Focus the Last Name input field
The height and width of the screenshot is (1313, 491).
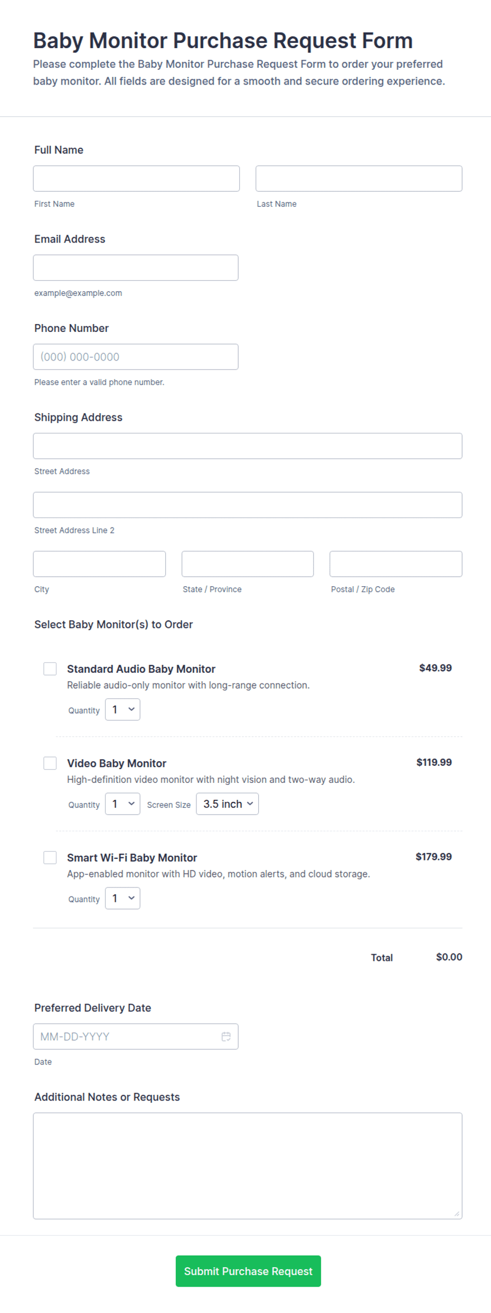click(359, 179)
